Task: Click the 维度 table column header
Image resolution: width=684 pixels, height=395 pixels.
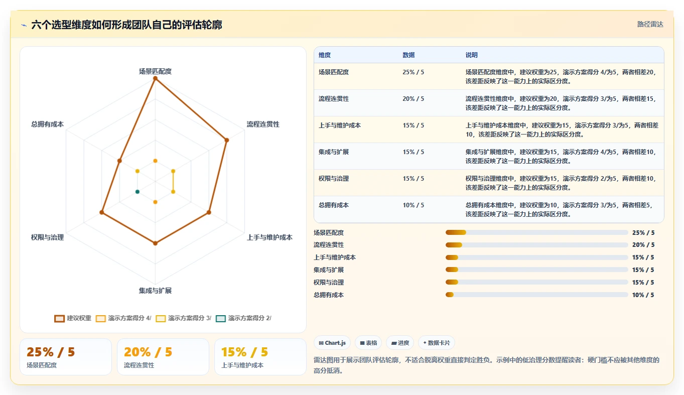Action: 325,55
